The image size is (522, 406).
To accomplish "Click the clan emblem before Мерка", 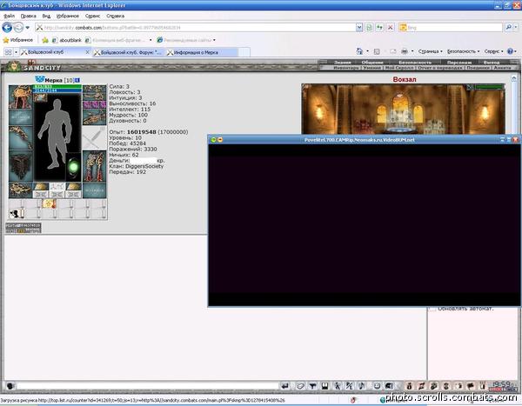I will 40,79.
